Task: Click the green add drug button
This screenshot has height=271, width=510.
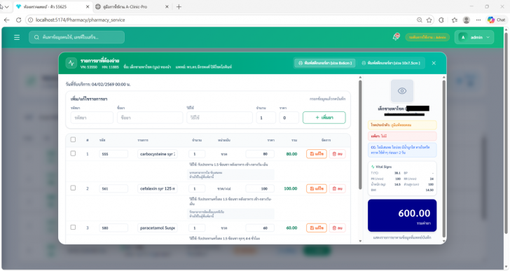Action: (x=324, y=118)
